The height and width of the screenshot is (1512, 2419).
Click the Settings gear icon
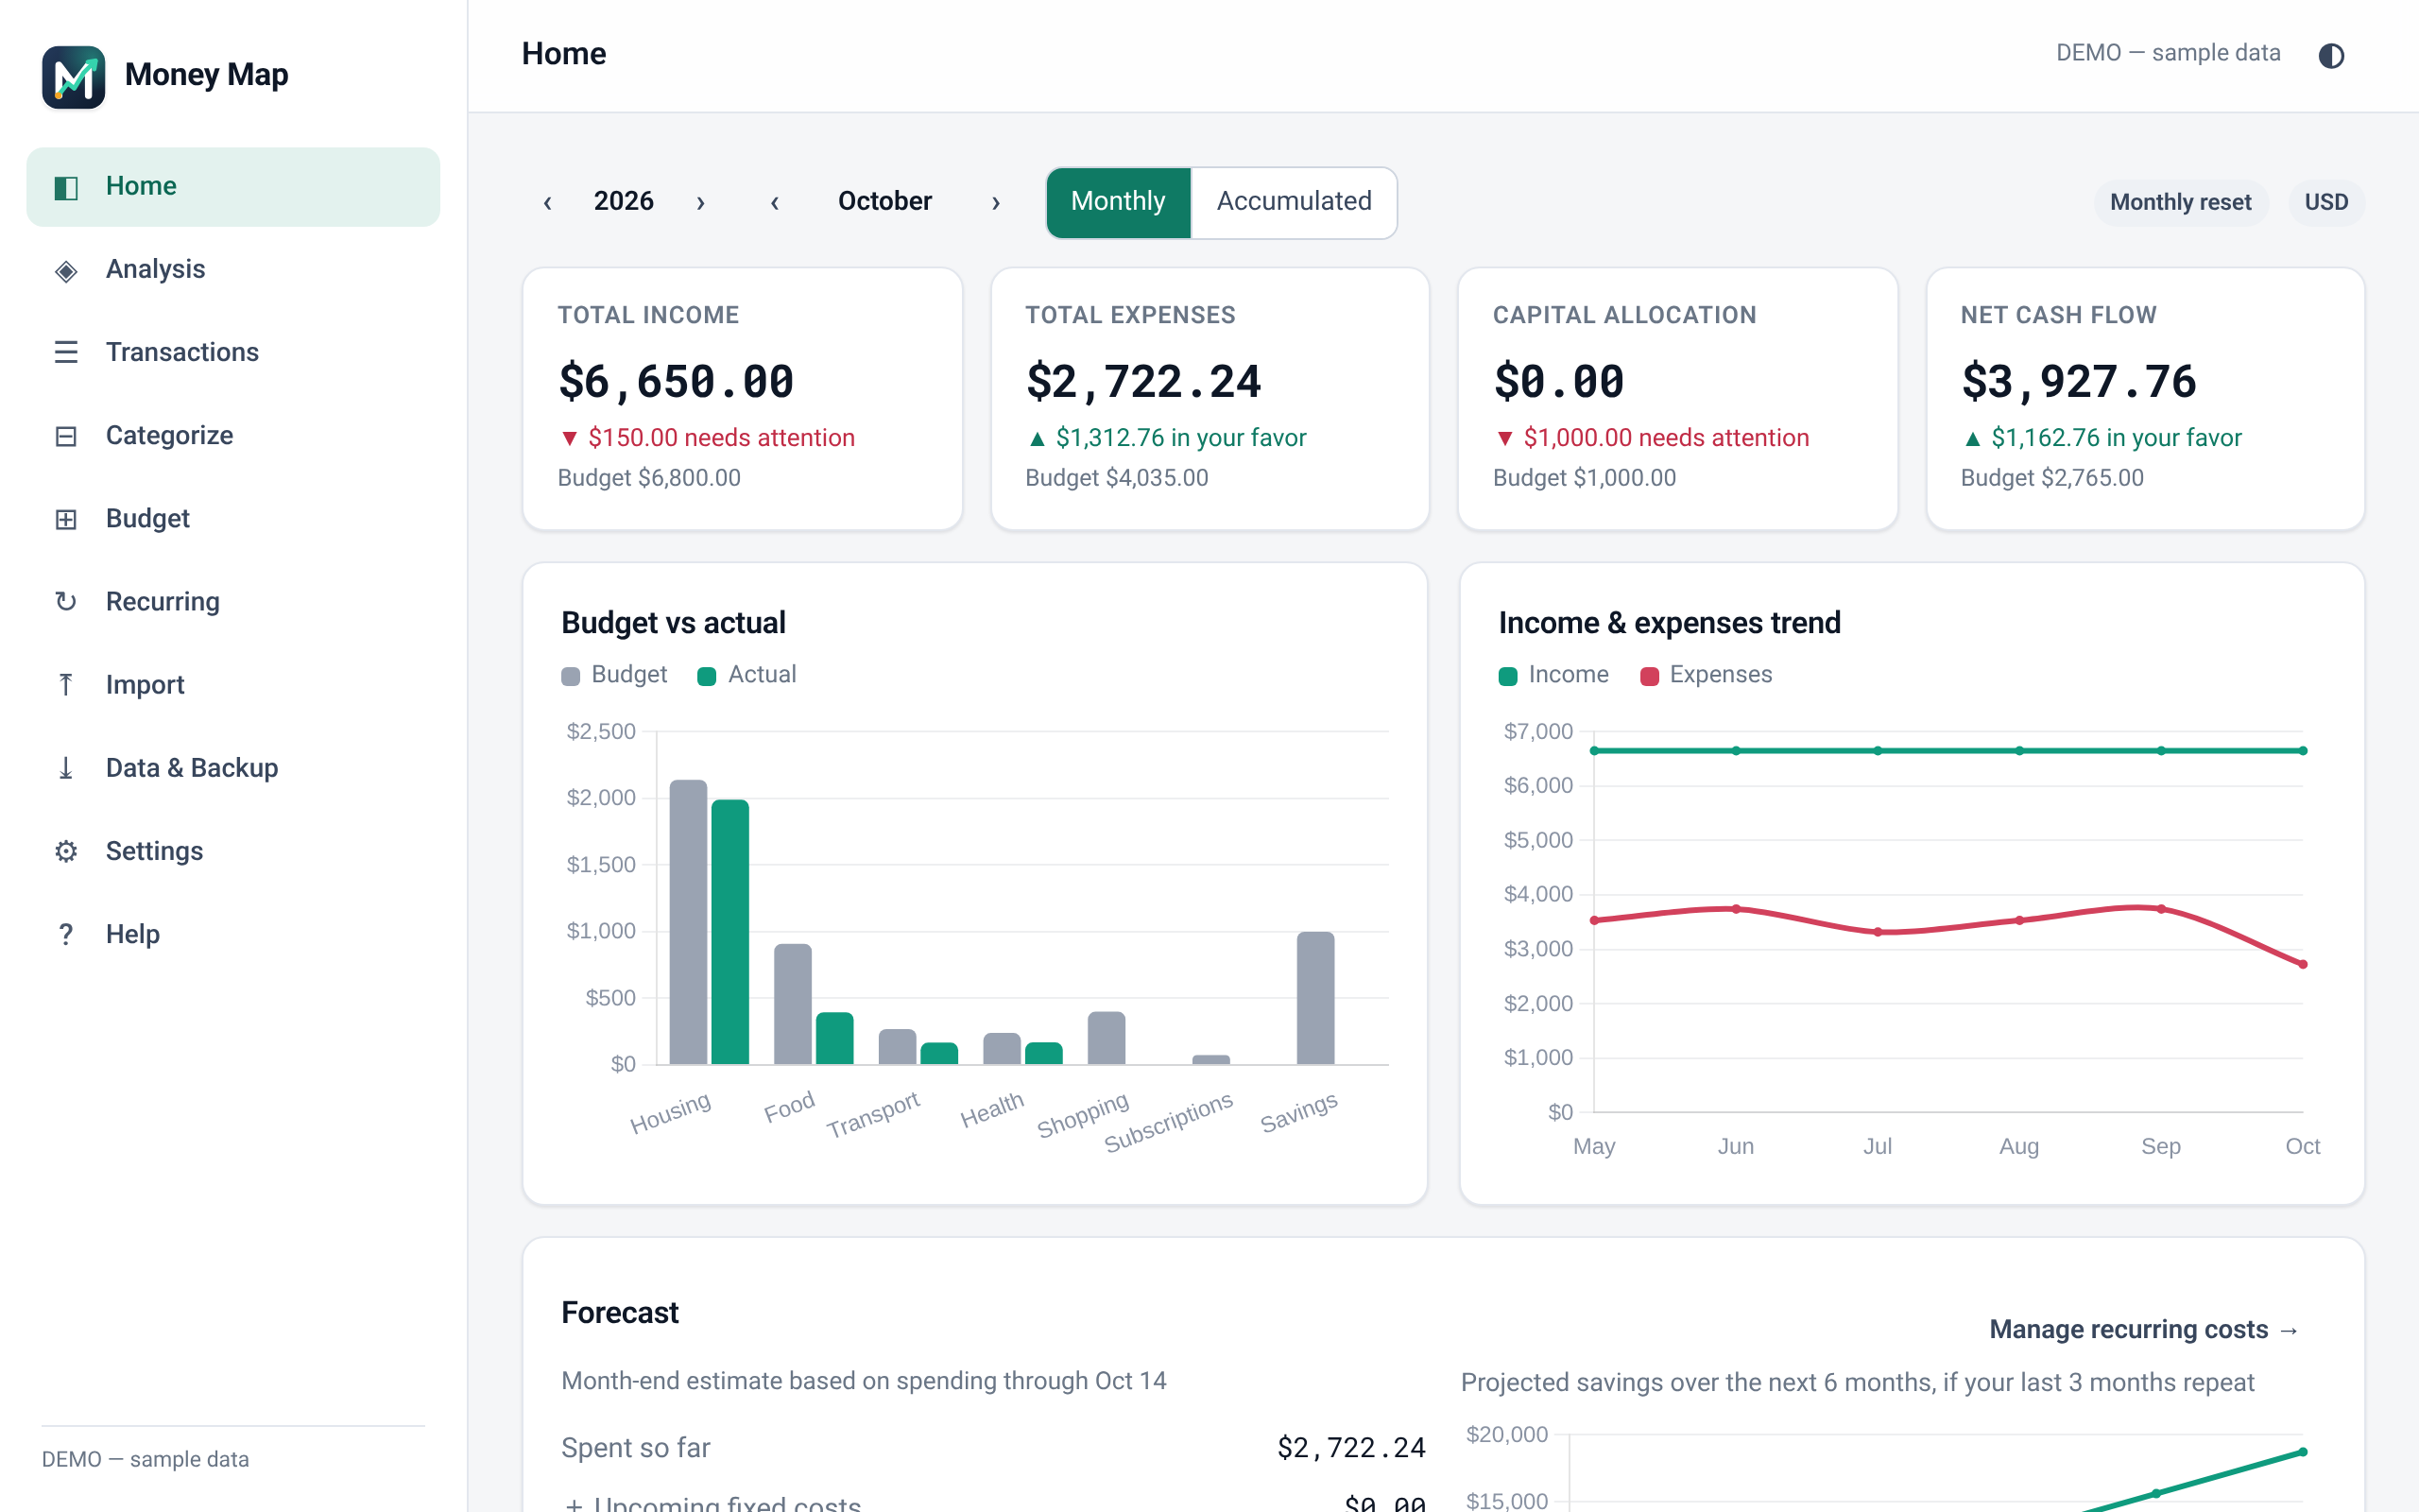click(66, 851)
